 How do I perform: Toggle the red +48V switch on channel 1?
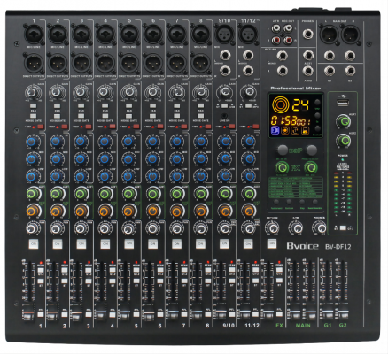(41, 127)
